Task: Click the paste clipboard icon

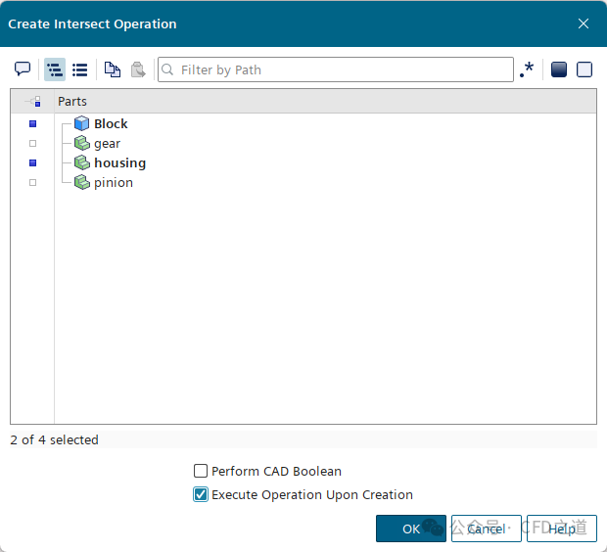Action: click(138, 69)
